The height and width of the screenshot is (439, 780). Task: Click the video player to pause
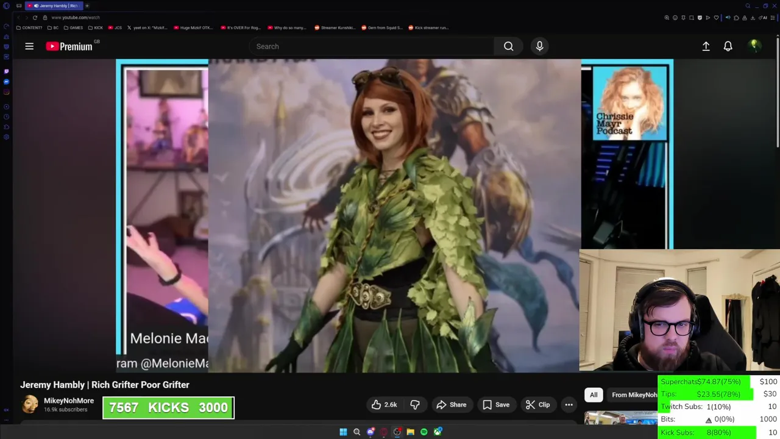pyautogui.click(x=394, y=215)
